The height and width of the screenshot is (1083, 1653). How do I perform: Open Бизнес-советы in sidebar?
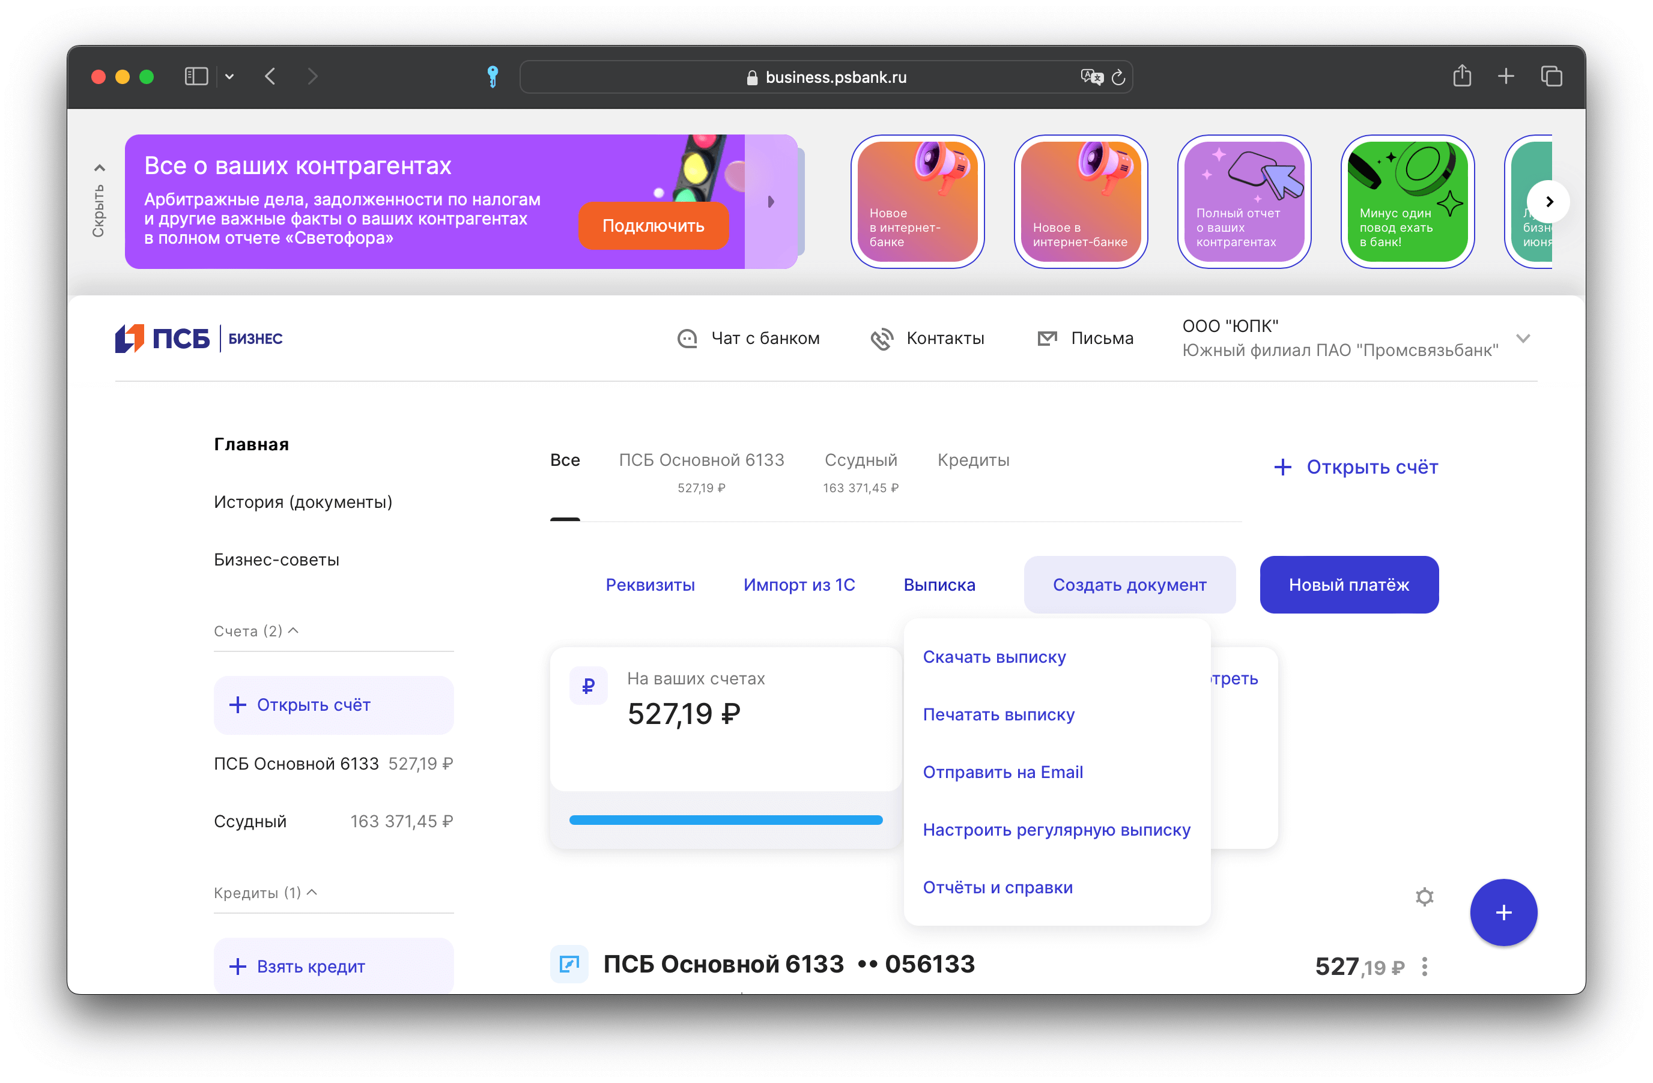click(x=276, y=560)
